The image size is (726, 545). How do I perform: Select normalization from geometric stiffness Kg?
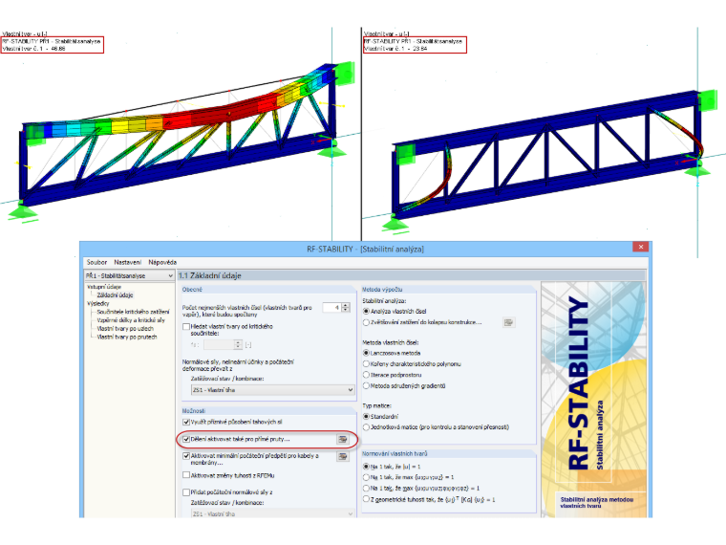(x=366, y=499)
